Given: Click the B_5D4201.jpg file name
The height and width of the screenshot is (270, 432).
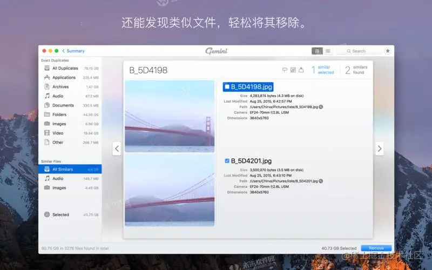Looking at the screenshot, I should 251,161.
